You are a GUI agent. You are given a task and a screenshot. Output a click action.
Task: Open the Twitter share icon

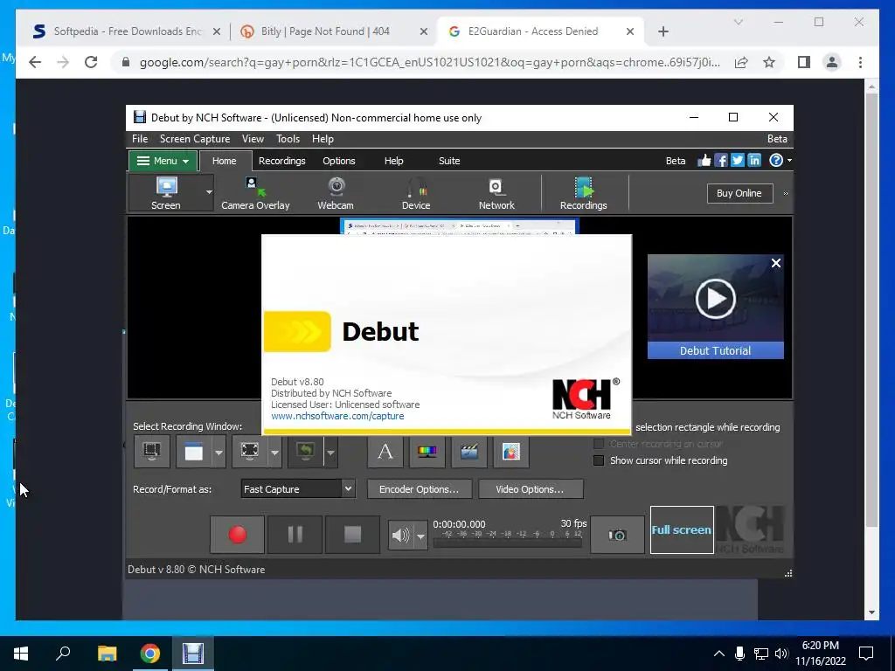pos(738,161)
